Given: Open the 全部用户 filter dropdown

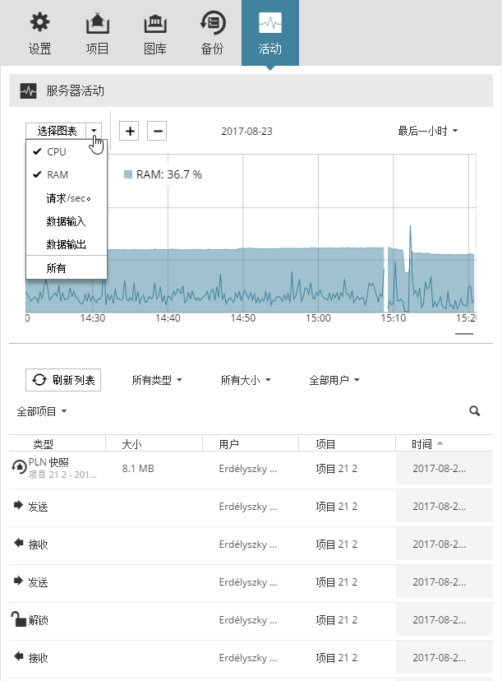Looking at the screenshot, I should (x=334, y=380).
